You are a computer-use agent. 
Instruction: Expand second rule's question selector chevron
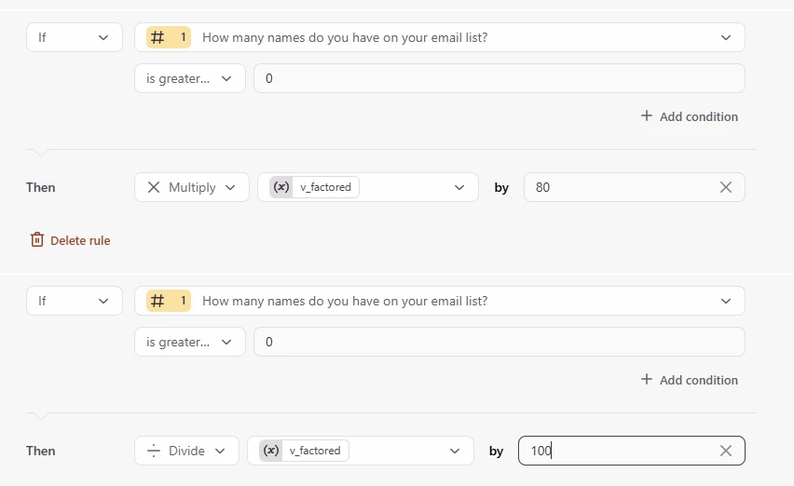[x=726, y=301]
